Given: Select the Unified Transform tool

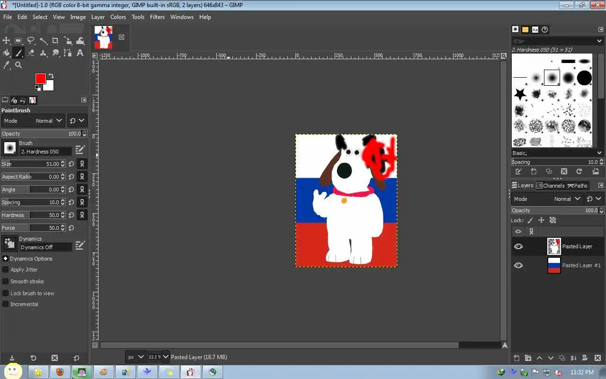Looking at the screenshot, I should [68, 41].
